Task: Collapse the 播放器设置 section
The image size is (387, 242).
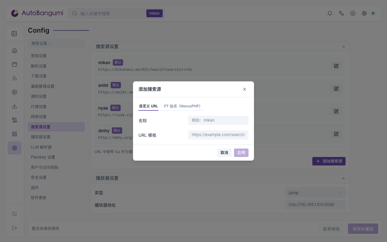Action: tap(343, 178)
